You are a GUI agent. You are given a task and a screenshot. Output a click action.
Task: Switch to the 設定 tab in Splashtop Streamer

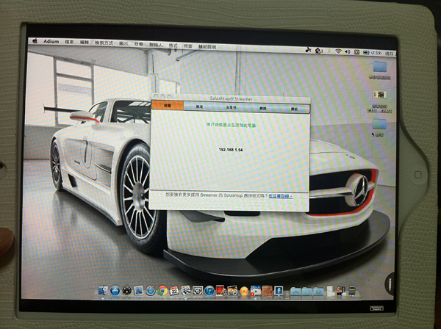[x=199, y=106]
